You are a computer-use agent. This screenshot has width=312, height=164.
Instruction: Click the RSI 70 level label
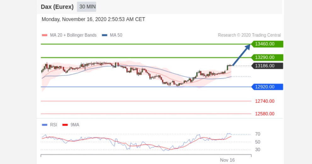[x=258, y=134]
